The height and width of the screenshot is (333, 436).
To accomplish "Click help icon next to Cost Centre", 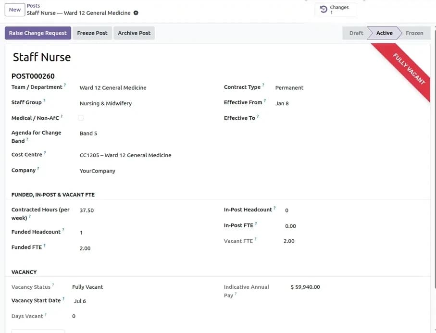I will tap(45, 153).
